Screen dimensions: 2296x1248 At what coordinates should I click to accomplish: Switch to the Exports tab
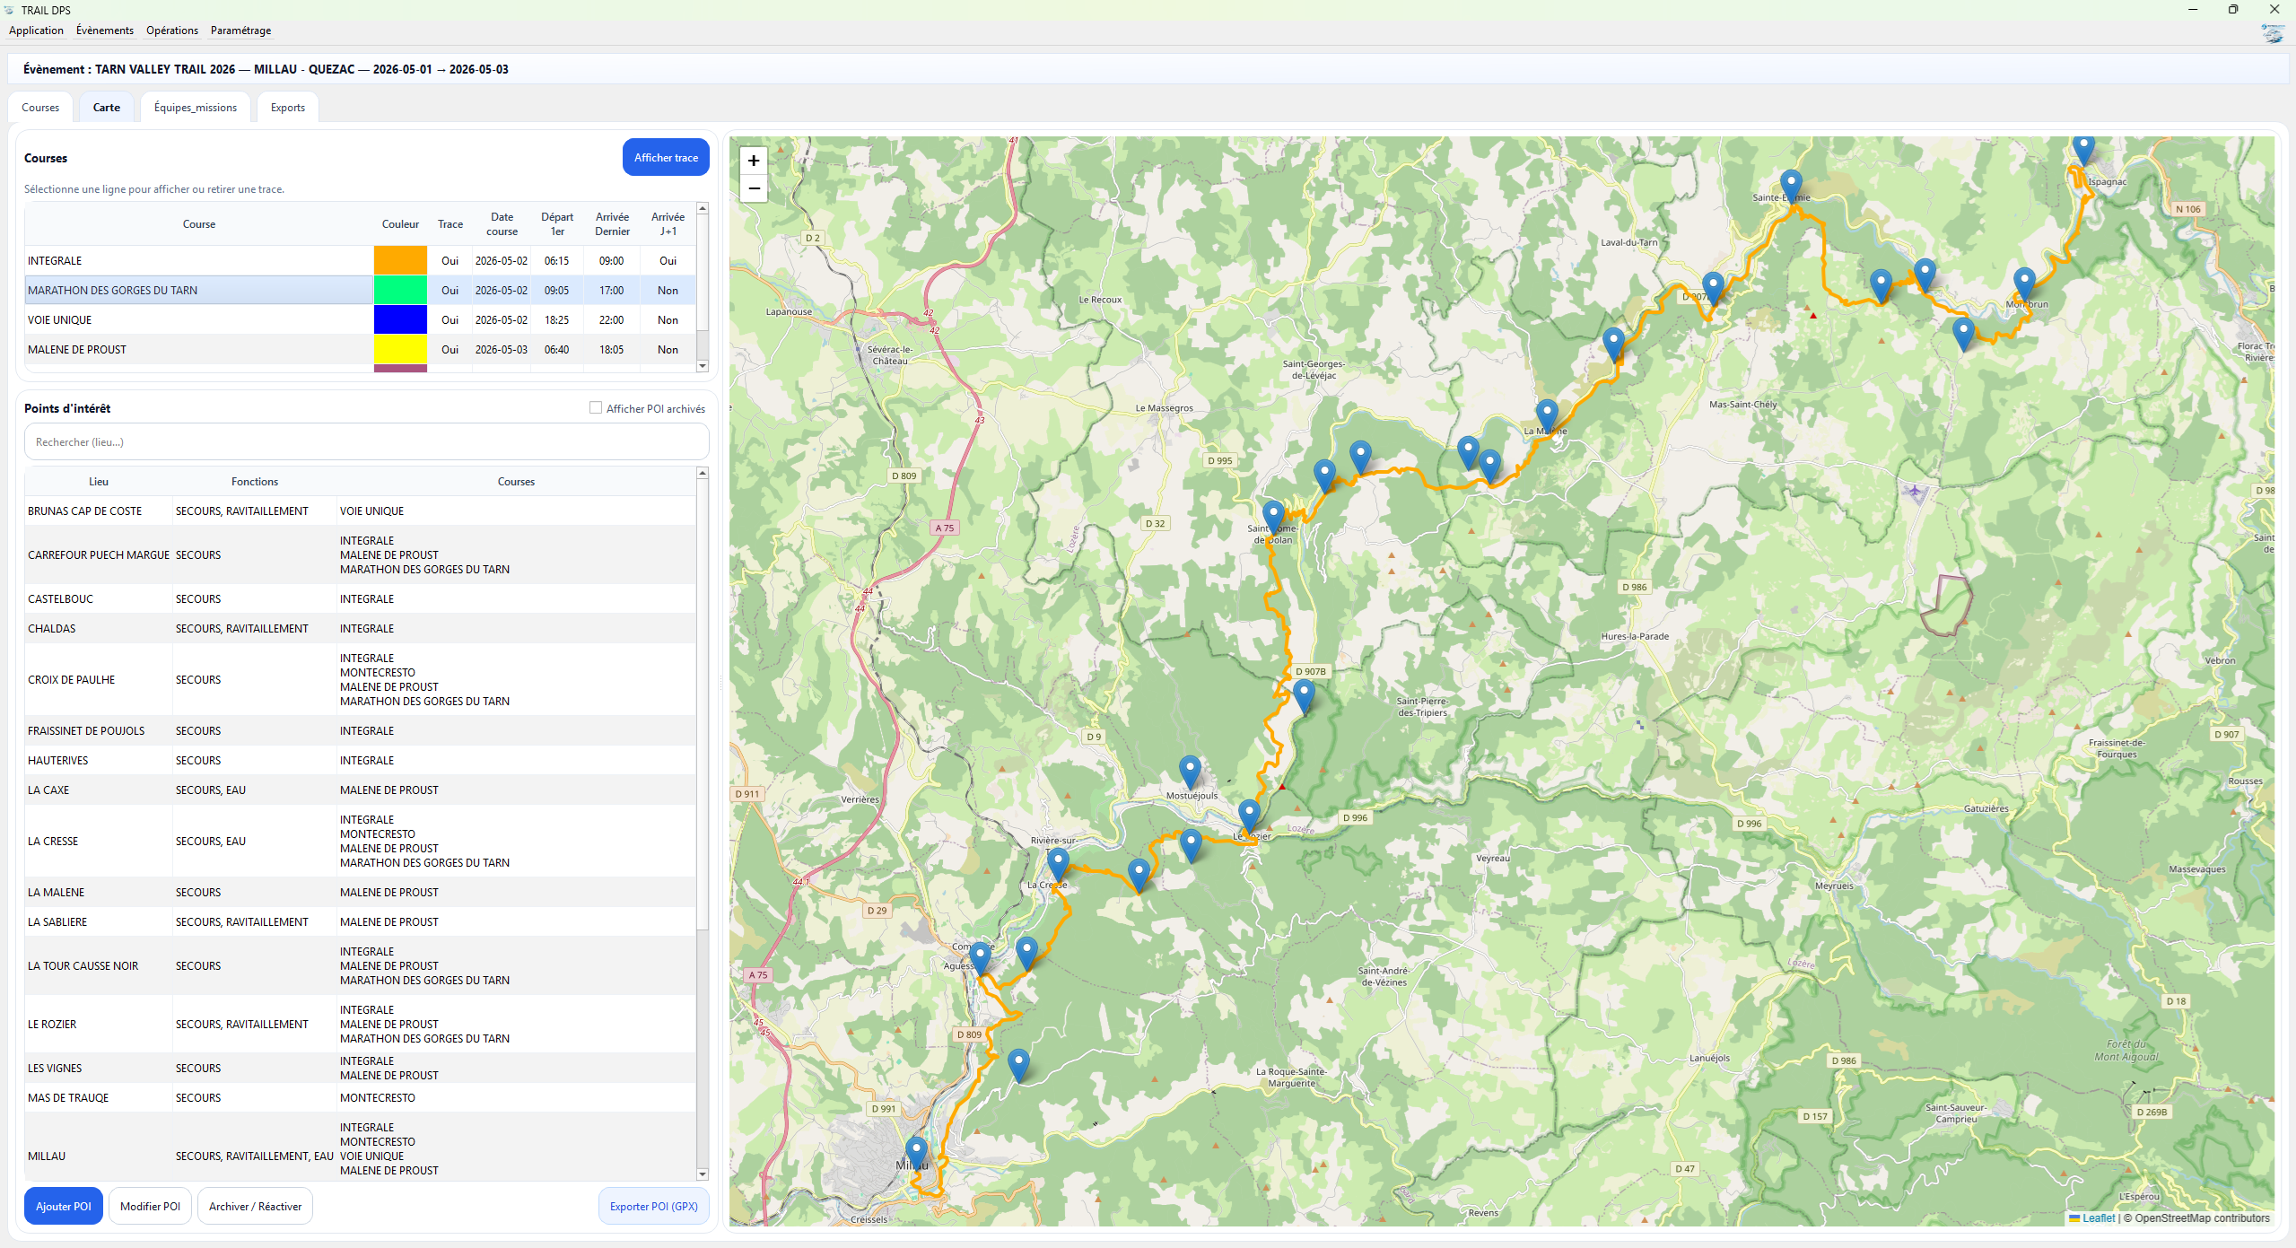[x=286, y=107]
